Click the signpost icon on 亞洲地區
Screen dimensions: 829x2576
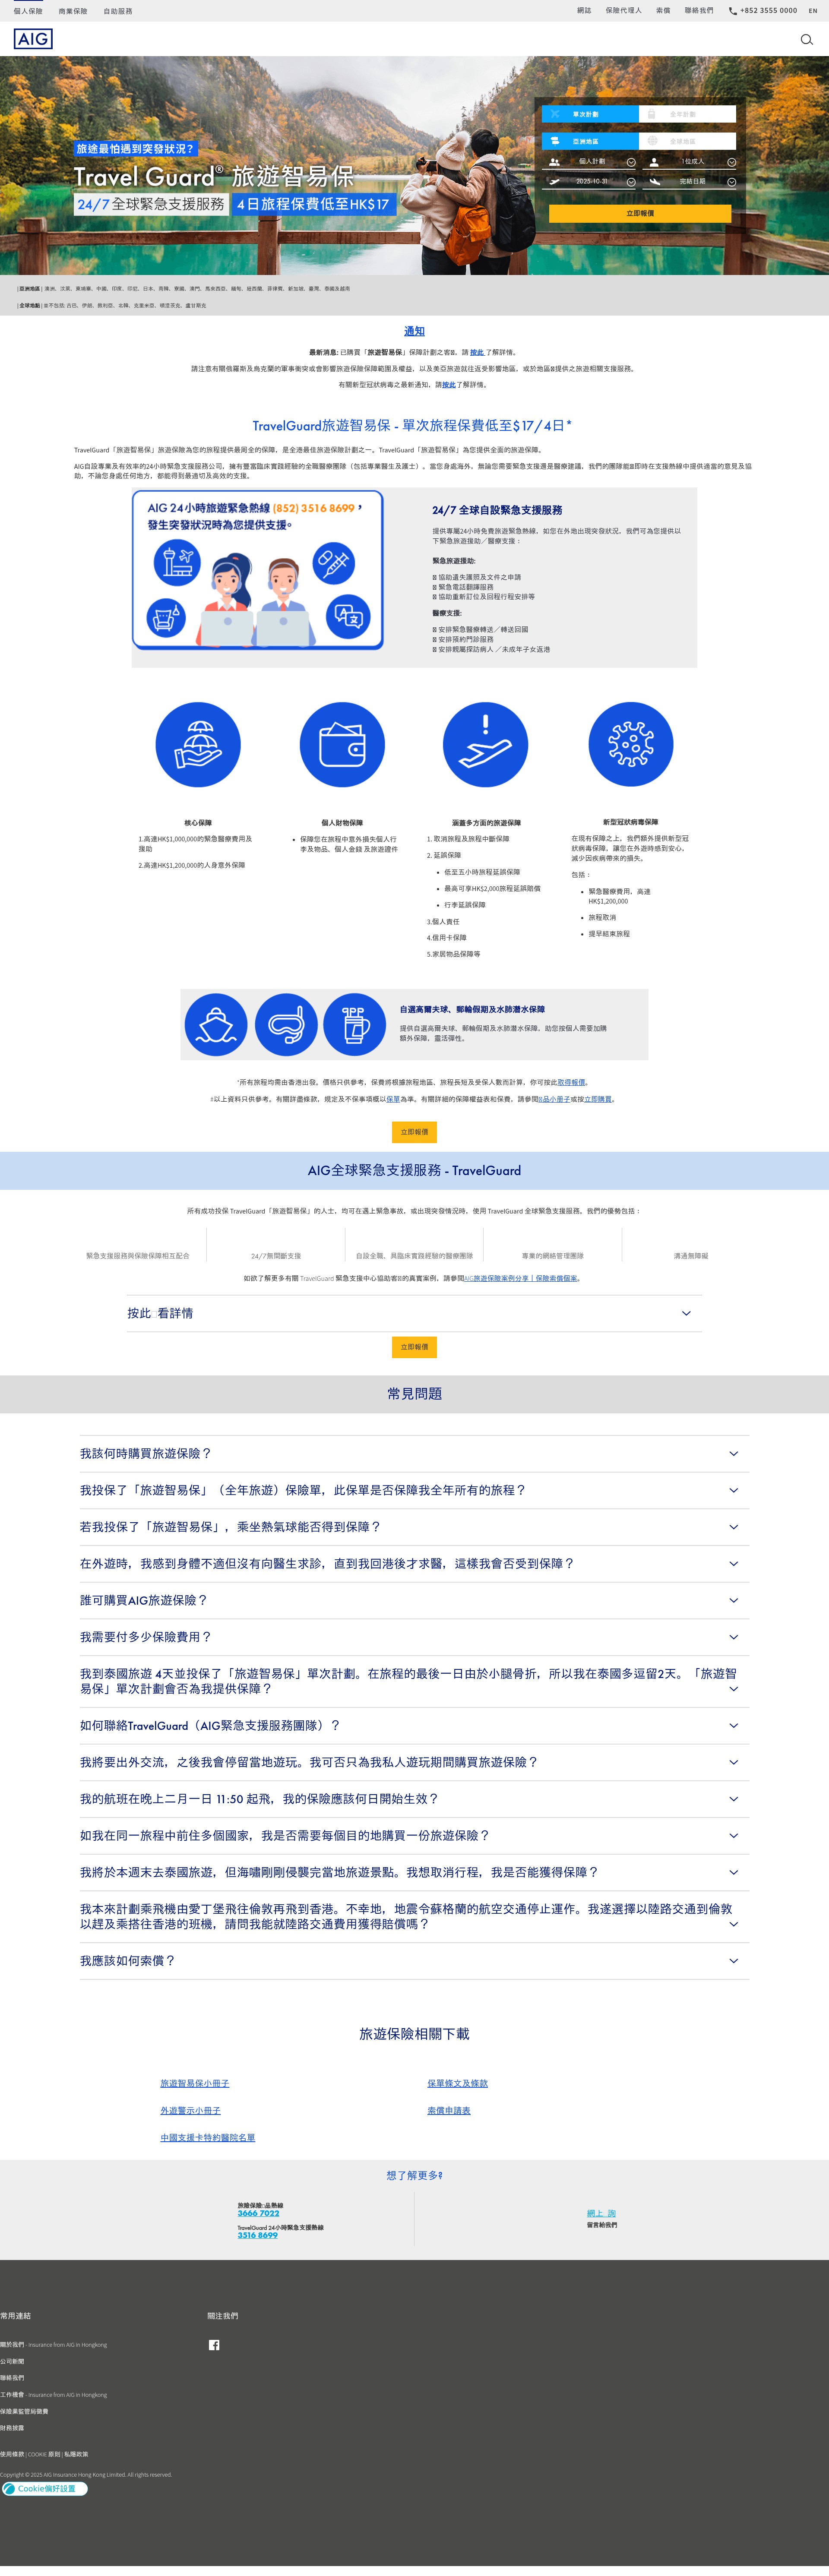pyautogui.click(x=555, y=141)
